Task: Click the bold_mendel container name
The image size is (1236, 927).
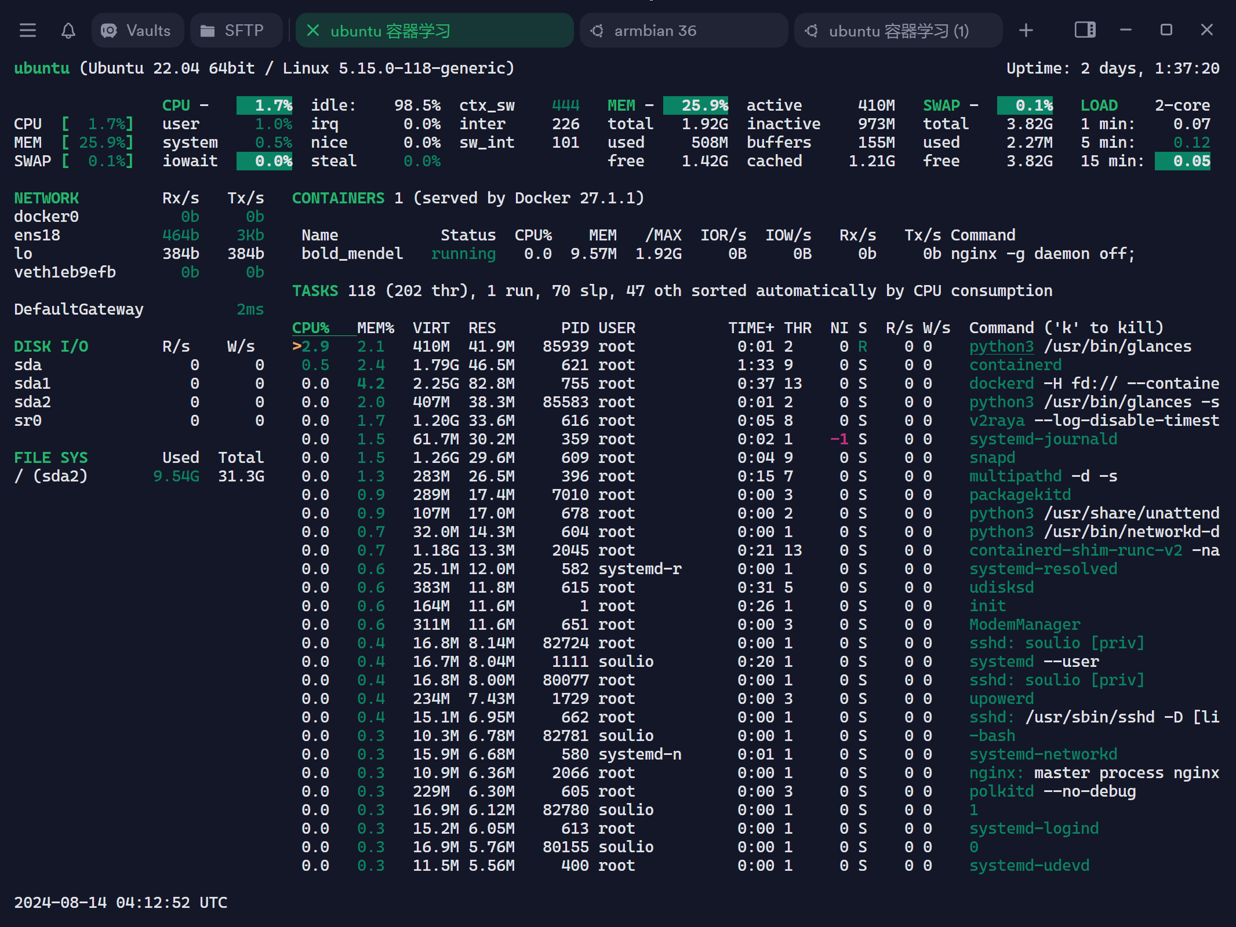Action: click(352, 254)
